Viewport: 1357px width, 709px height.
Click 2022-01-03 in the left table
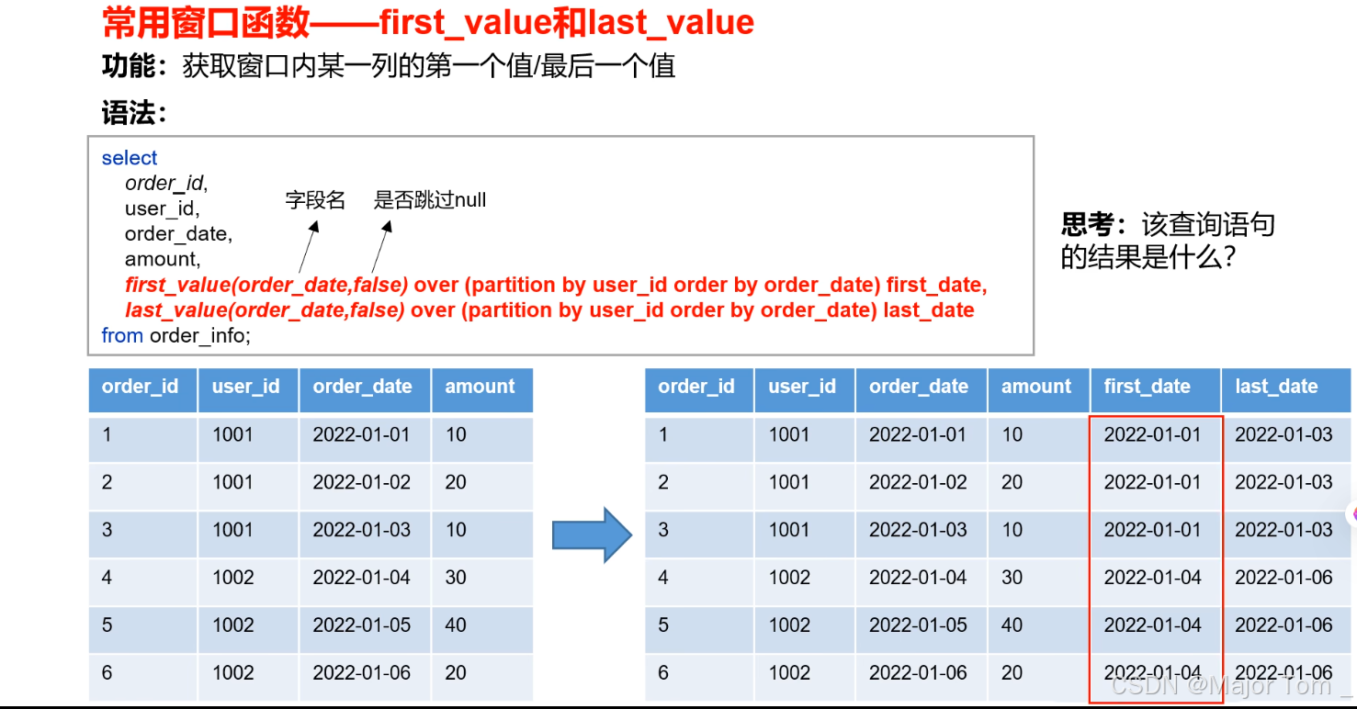coord(361,531)
